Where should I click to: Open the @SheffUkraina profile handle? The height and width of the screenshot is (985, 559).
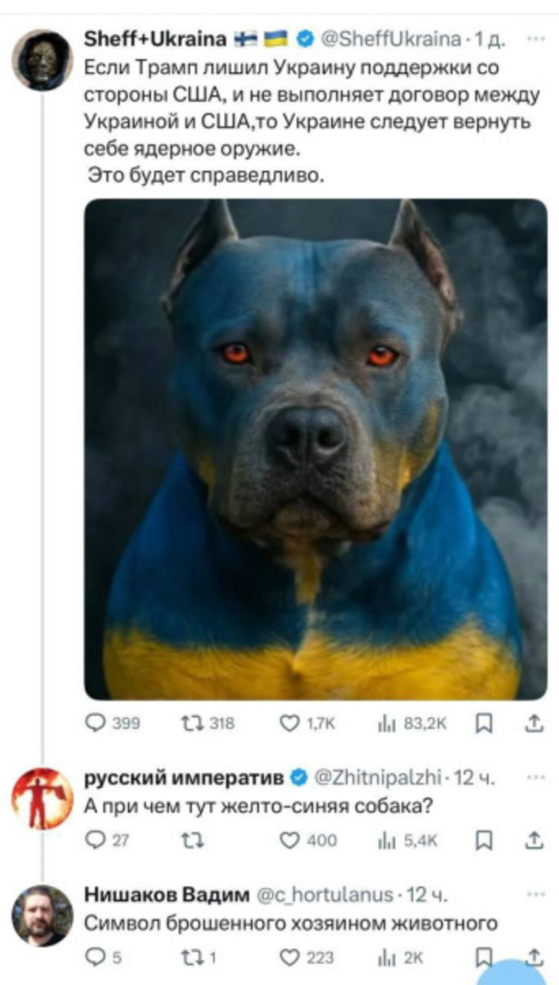(391, 39)
